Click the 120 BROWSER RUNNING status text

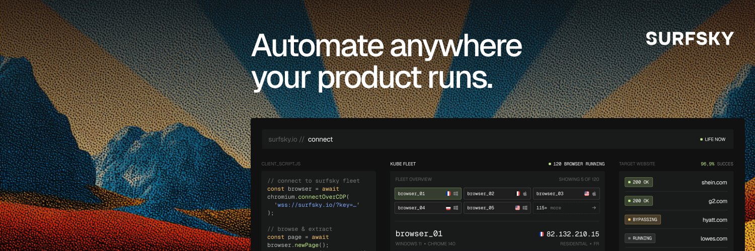point(579,164)
